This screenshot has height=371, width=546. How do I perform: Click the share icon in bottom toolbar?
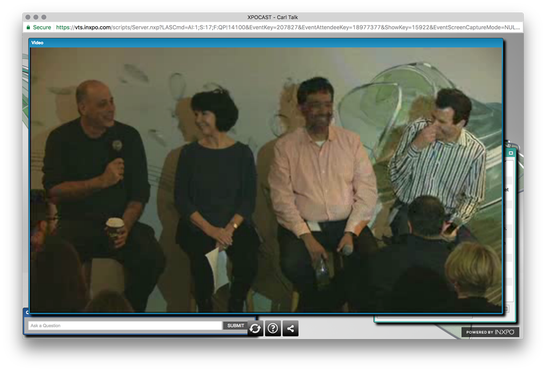(291, 328)
